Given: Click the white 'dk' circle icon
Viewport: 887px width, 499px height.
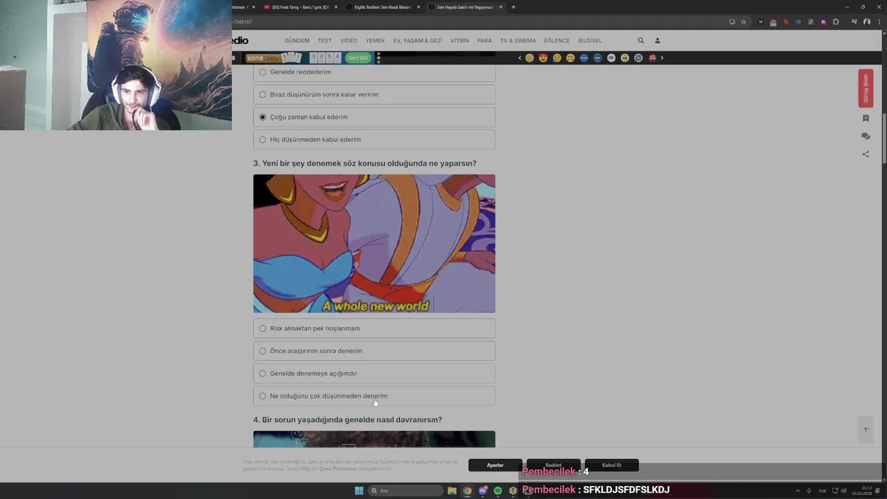Looking at the screenshot, I should point(611,58).
